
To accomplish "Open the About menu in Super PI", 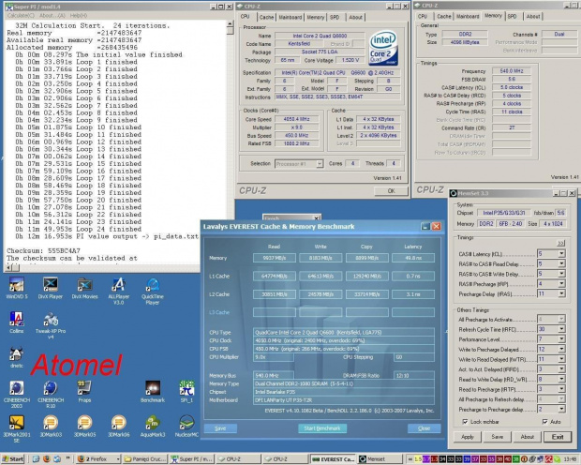I will (52, 16).
